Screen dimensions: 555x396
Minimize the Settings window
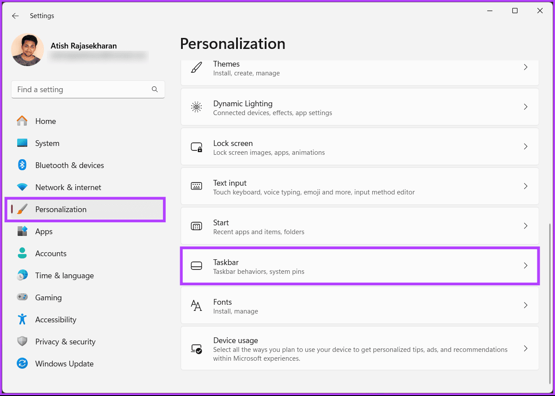pyautogui.click(x=490, y=11)
